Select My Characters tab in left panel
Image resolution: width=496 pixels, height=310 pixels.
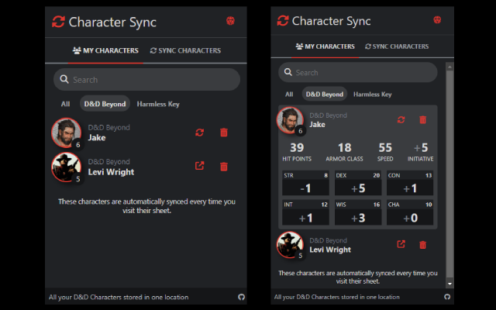[105, 50]
